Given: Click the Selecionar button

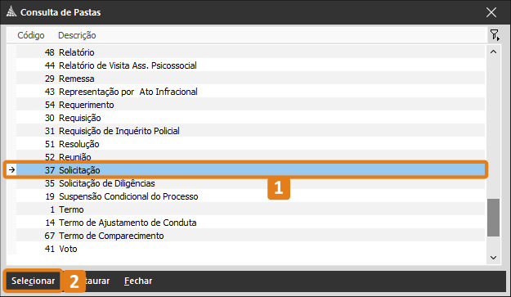Looking at the screenshot, I should click(x=33, y=281).
